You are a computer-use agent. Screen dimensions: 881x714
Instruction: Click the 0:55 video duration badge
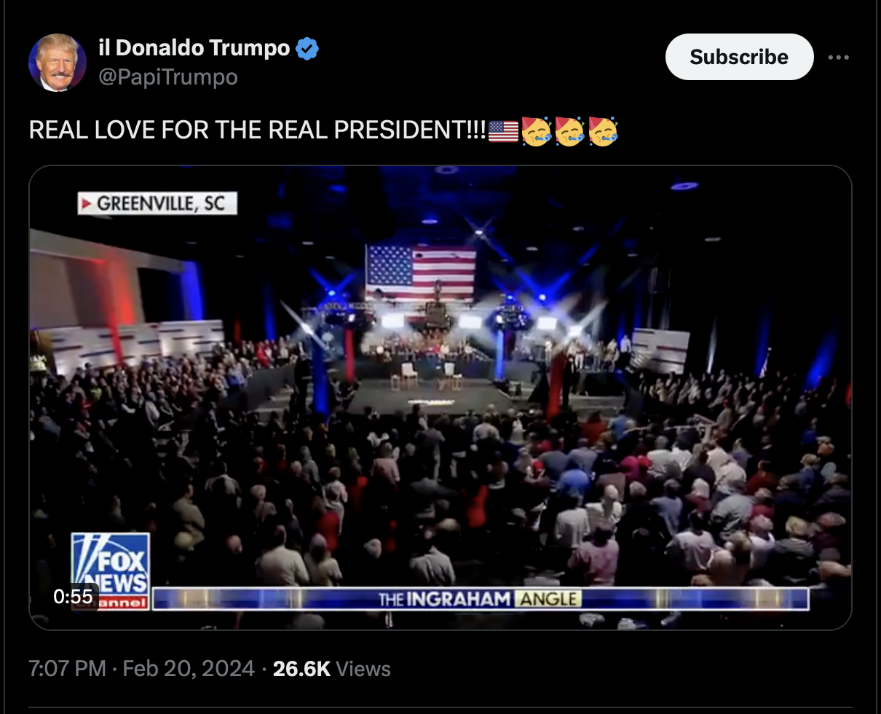tap(73, 596)
